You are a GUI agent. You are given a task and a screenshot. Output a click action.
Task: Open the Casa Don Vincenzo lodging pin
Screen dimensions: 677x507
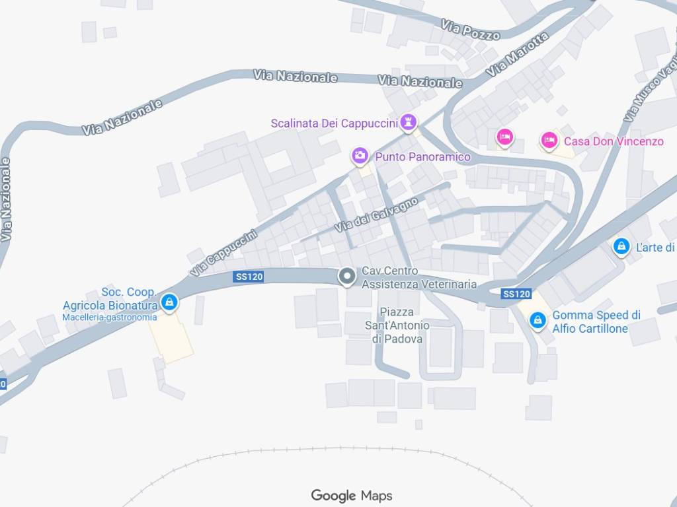pyautogui.click(x=549, y=141)
